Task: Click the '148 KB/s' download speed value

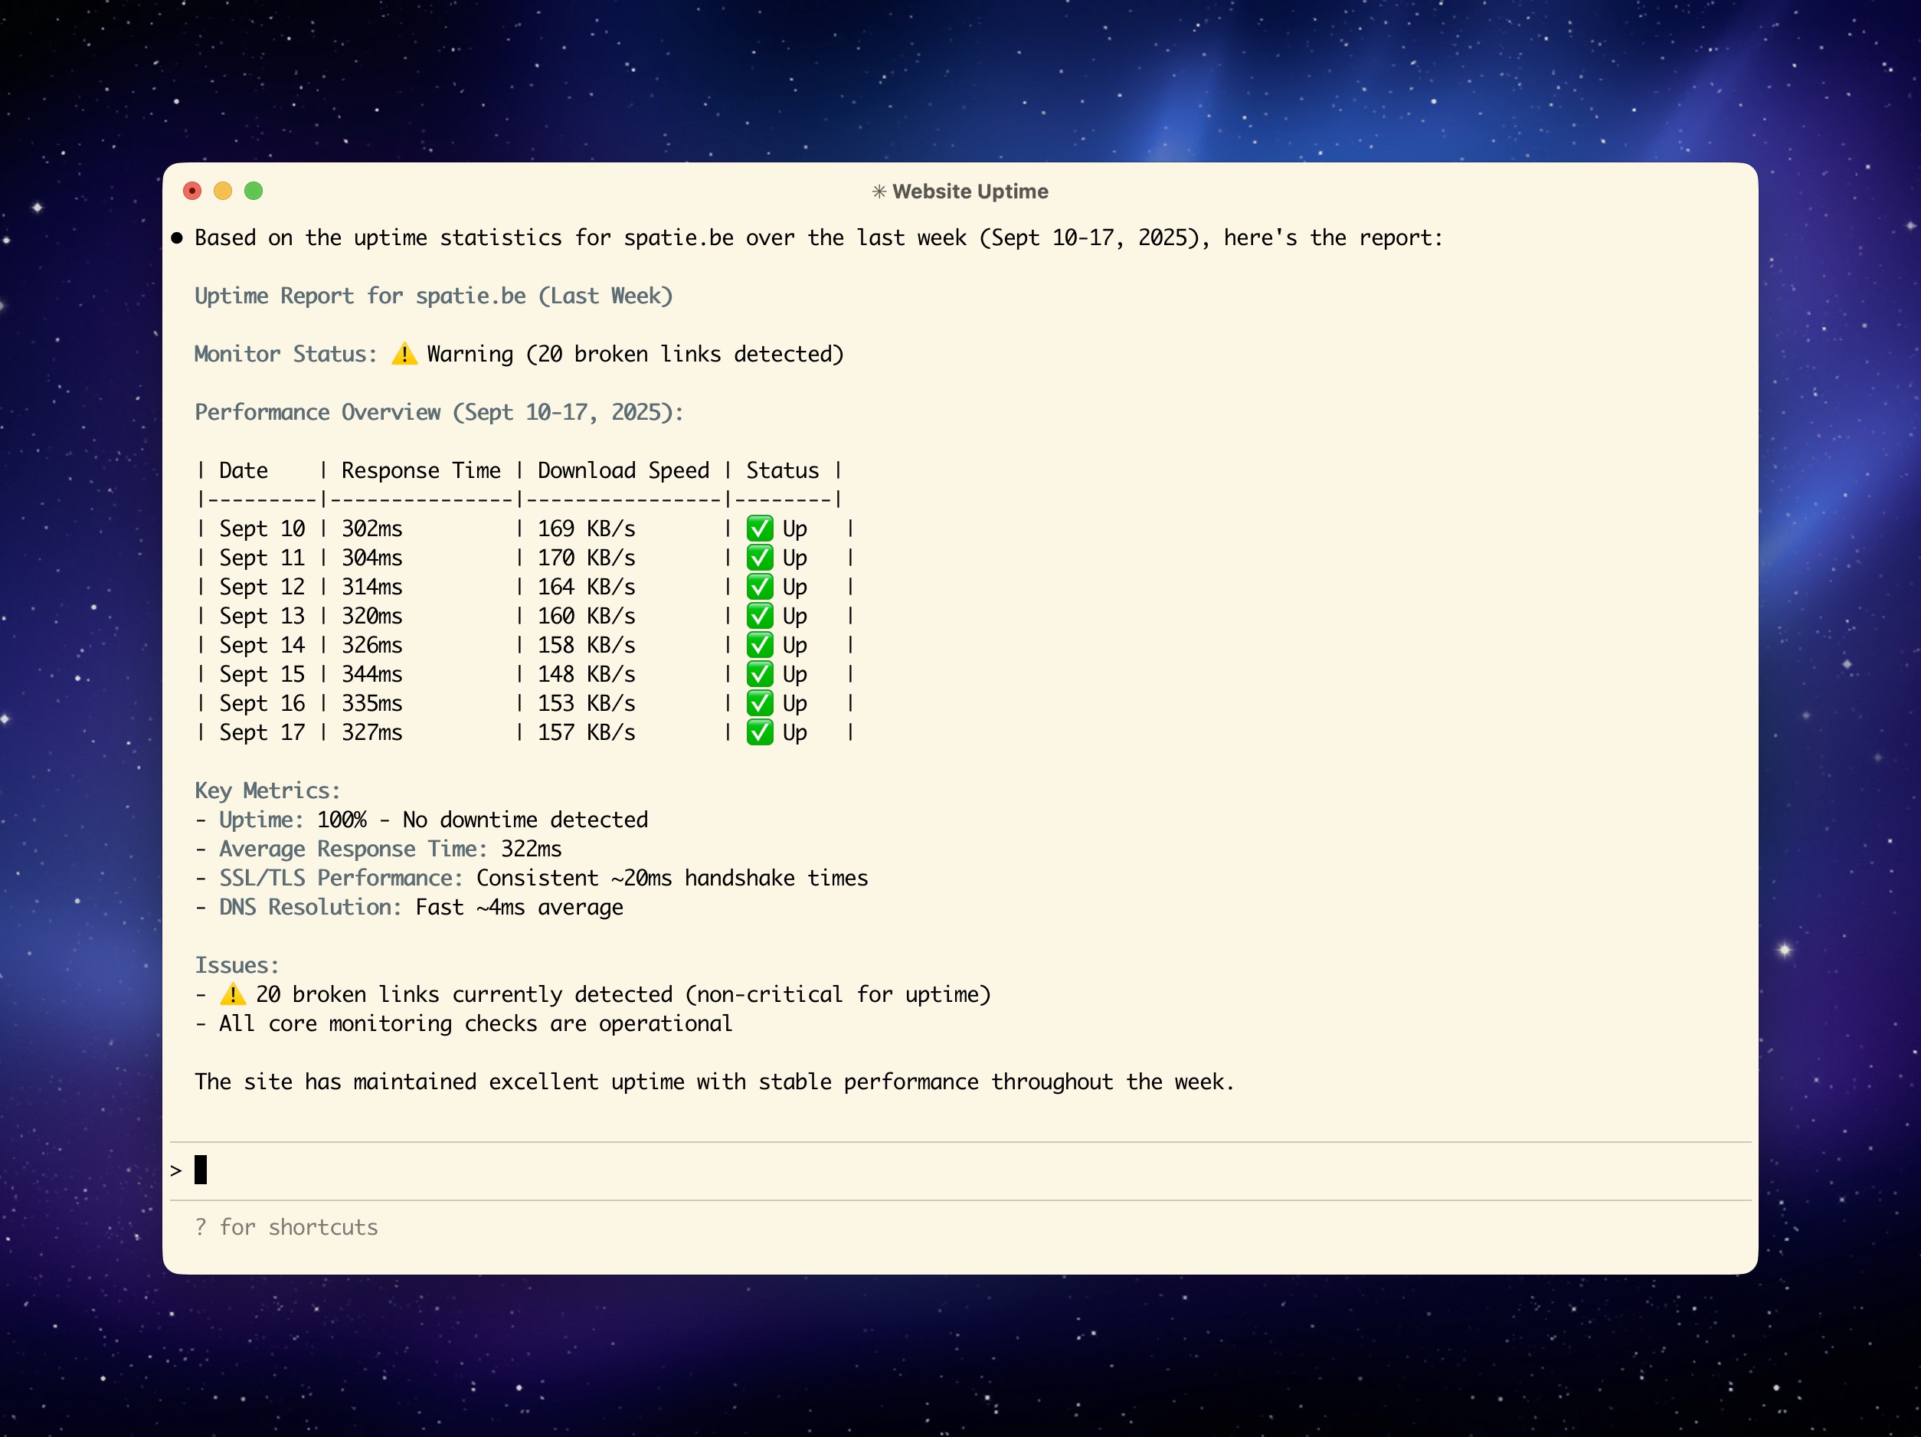Action: tap(586, 674)
